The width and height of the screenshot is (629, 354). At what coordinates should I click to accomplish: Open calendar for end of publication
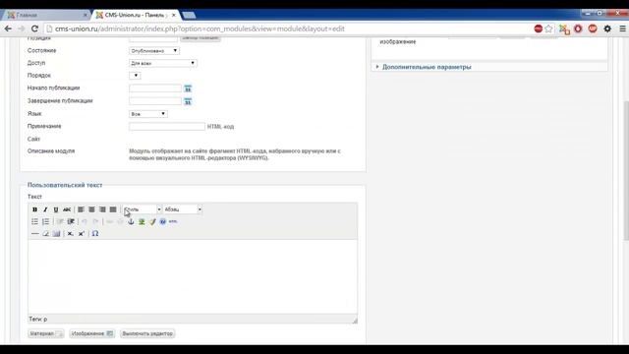click(188, 101)
